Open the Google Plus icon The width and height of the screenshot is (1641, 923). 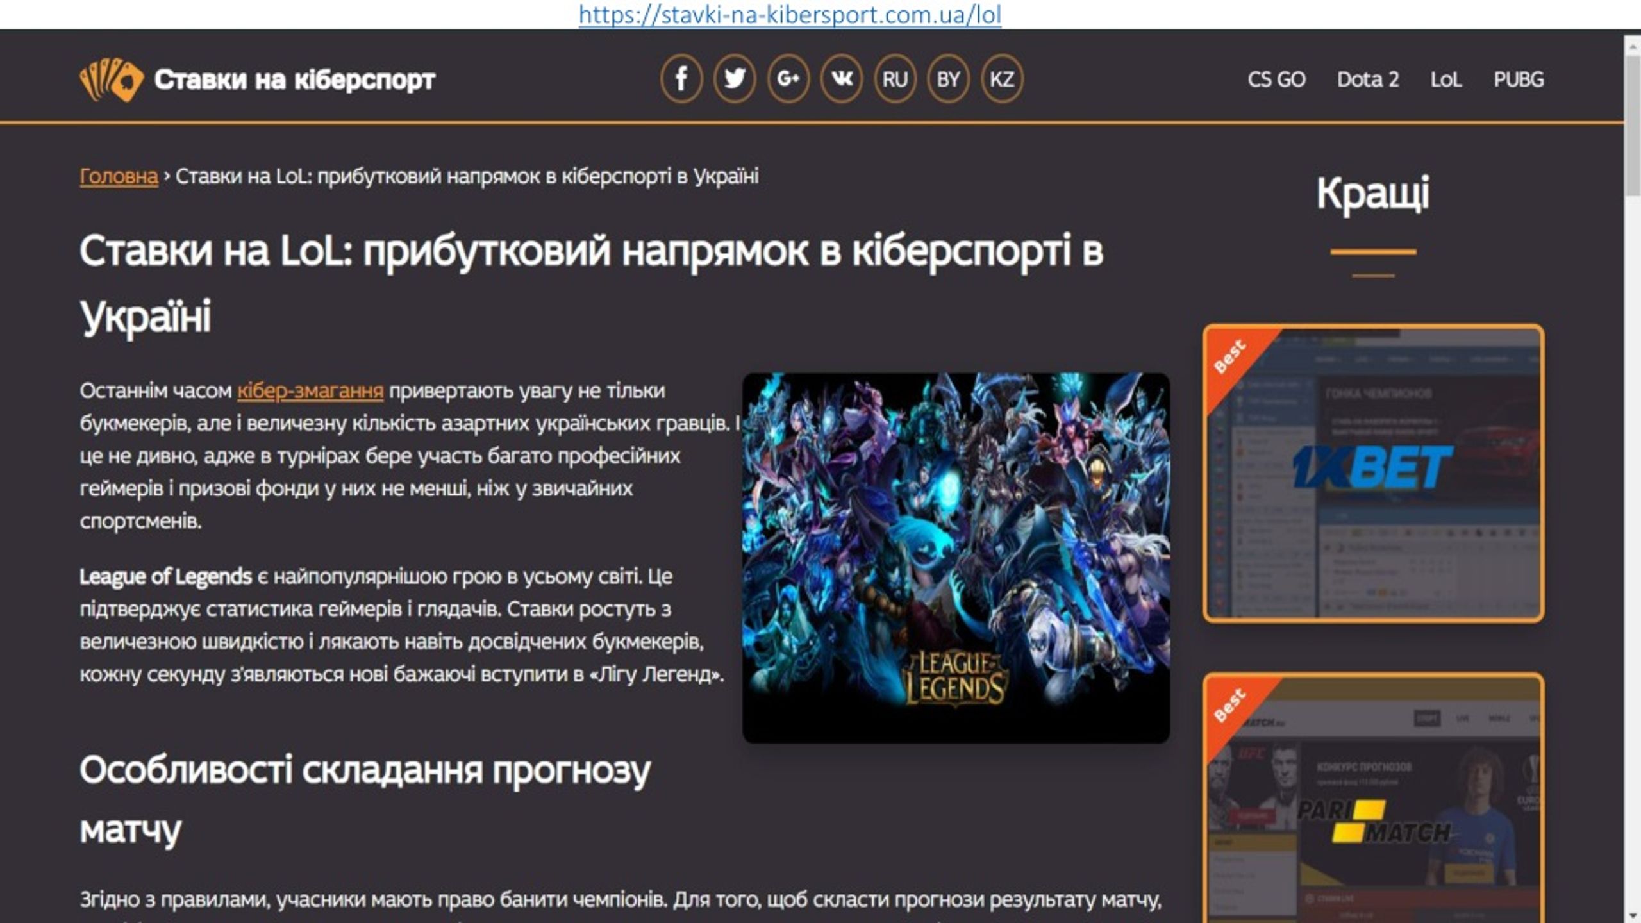[x=788, y=79]
